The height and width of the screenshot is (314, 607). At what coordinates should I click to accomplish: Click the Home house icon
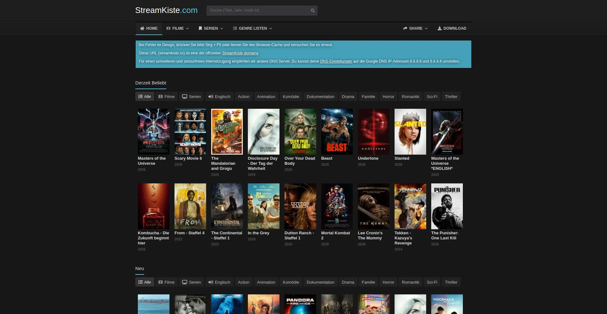(142, 28)
